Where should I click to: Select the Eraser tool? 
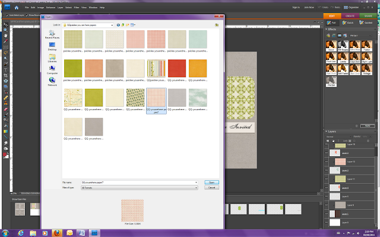click(x=5, y=109)
